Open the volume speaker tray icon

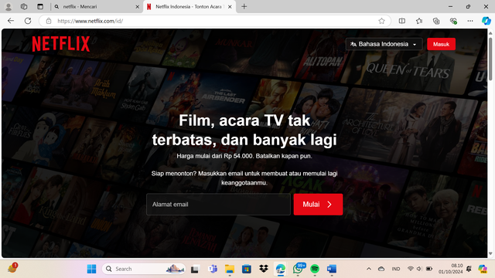pos(419,269)
